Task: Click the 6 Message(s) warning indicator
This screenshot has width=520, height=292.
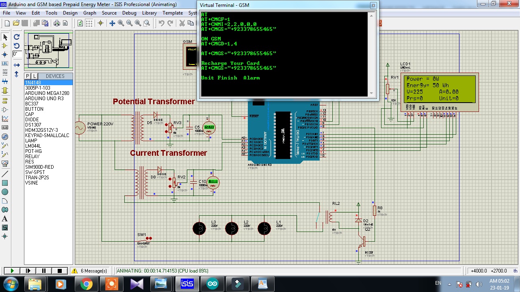Action: 90,271
